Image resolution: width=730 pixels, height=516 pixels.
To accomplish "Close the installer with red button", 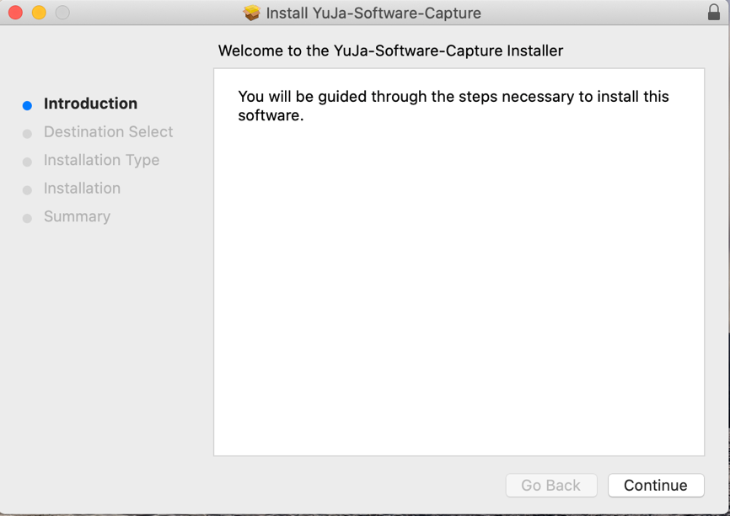I will pos(15,13).
